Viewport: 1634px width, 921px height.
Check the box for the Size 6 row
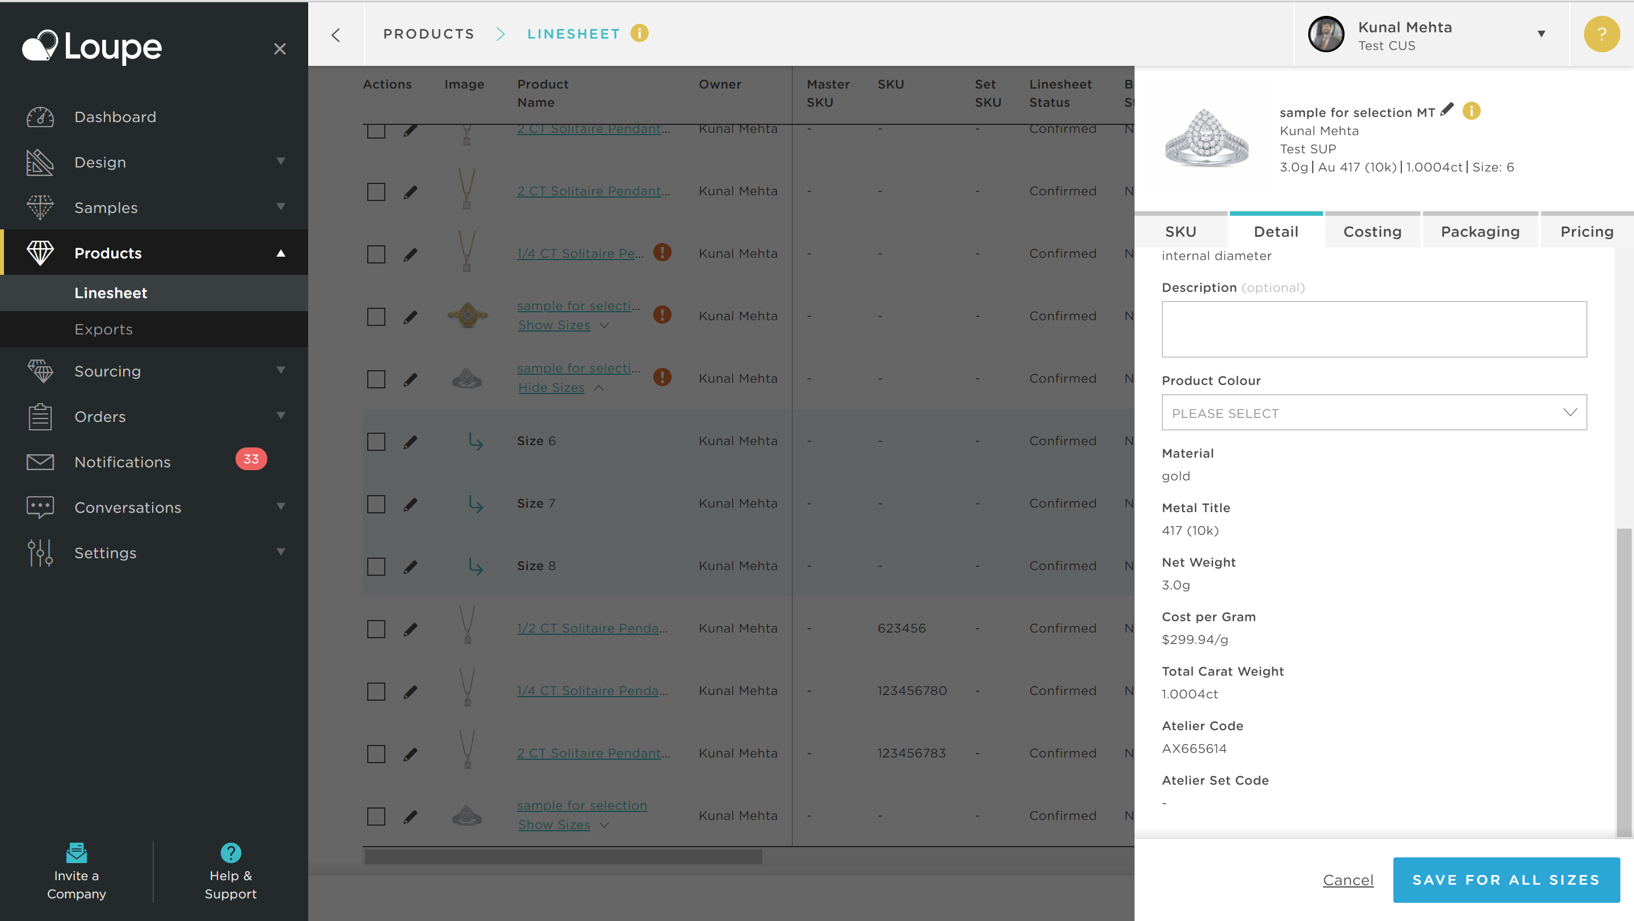pyautogui.click(x=376, y=442)
